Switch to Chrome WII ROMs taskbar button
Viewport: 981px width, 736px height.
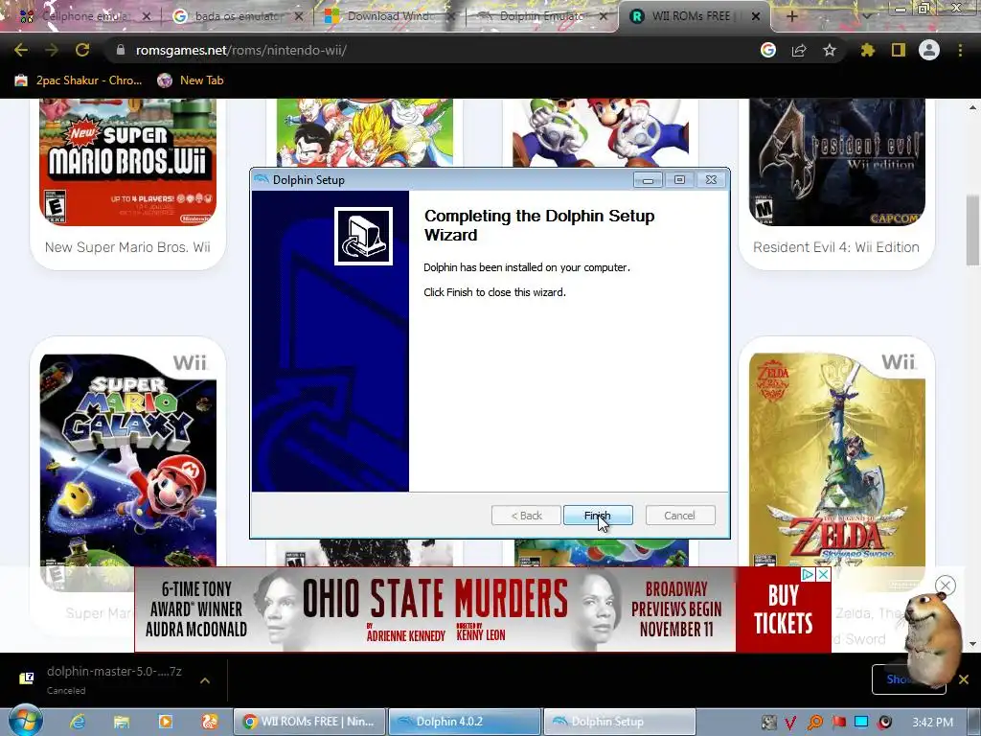click(x=309, y=722)
